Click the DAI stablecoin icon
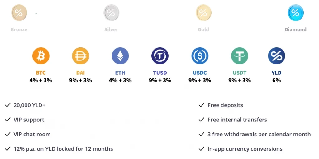 click(80, 56)
